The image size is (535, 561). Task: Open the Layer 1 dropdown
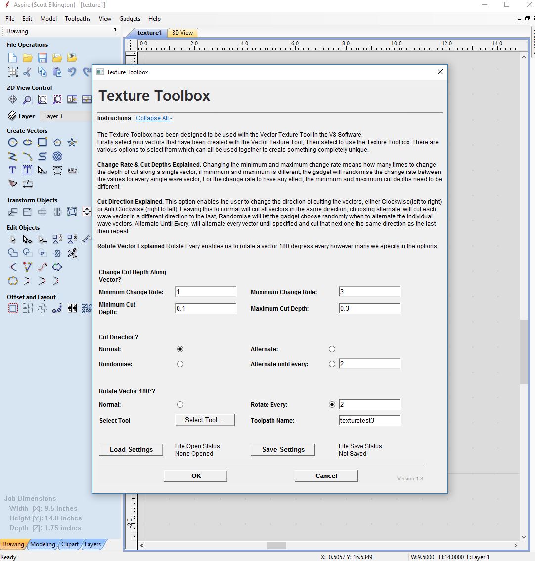click(x=66, y=116)
